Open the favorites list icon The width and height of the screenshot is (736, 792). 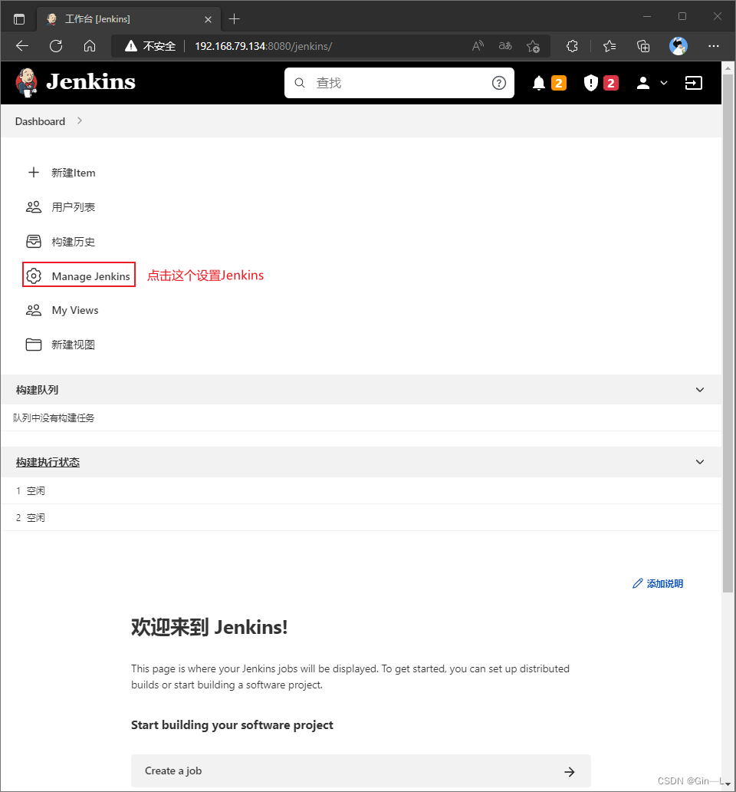pyautogui.click(x=609, y=46)
